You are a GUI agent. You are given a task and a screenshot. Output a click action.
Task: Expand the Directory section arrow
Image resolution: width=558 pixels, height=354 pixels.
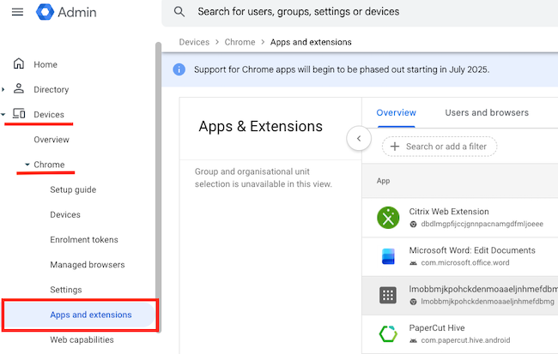tap(3, 89)
